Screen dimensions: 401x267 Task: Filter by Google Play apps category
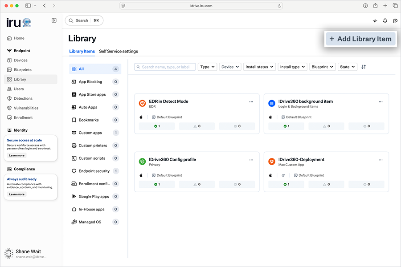(95, 197)
